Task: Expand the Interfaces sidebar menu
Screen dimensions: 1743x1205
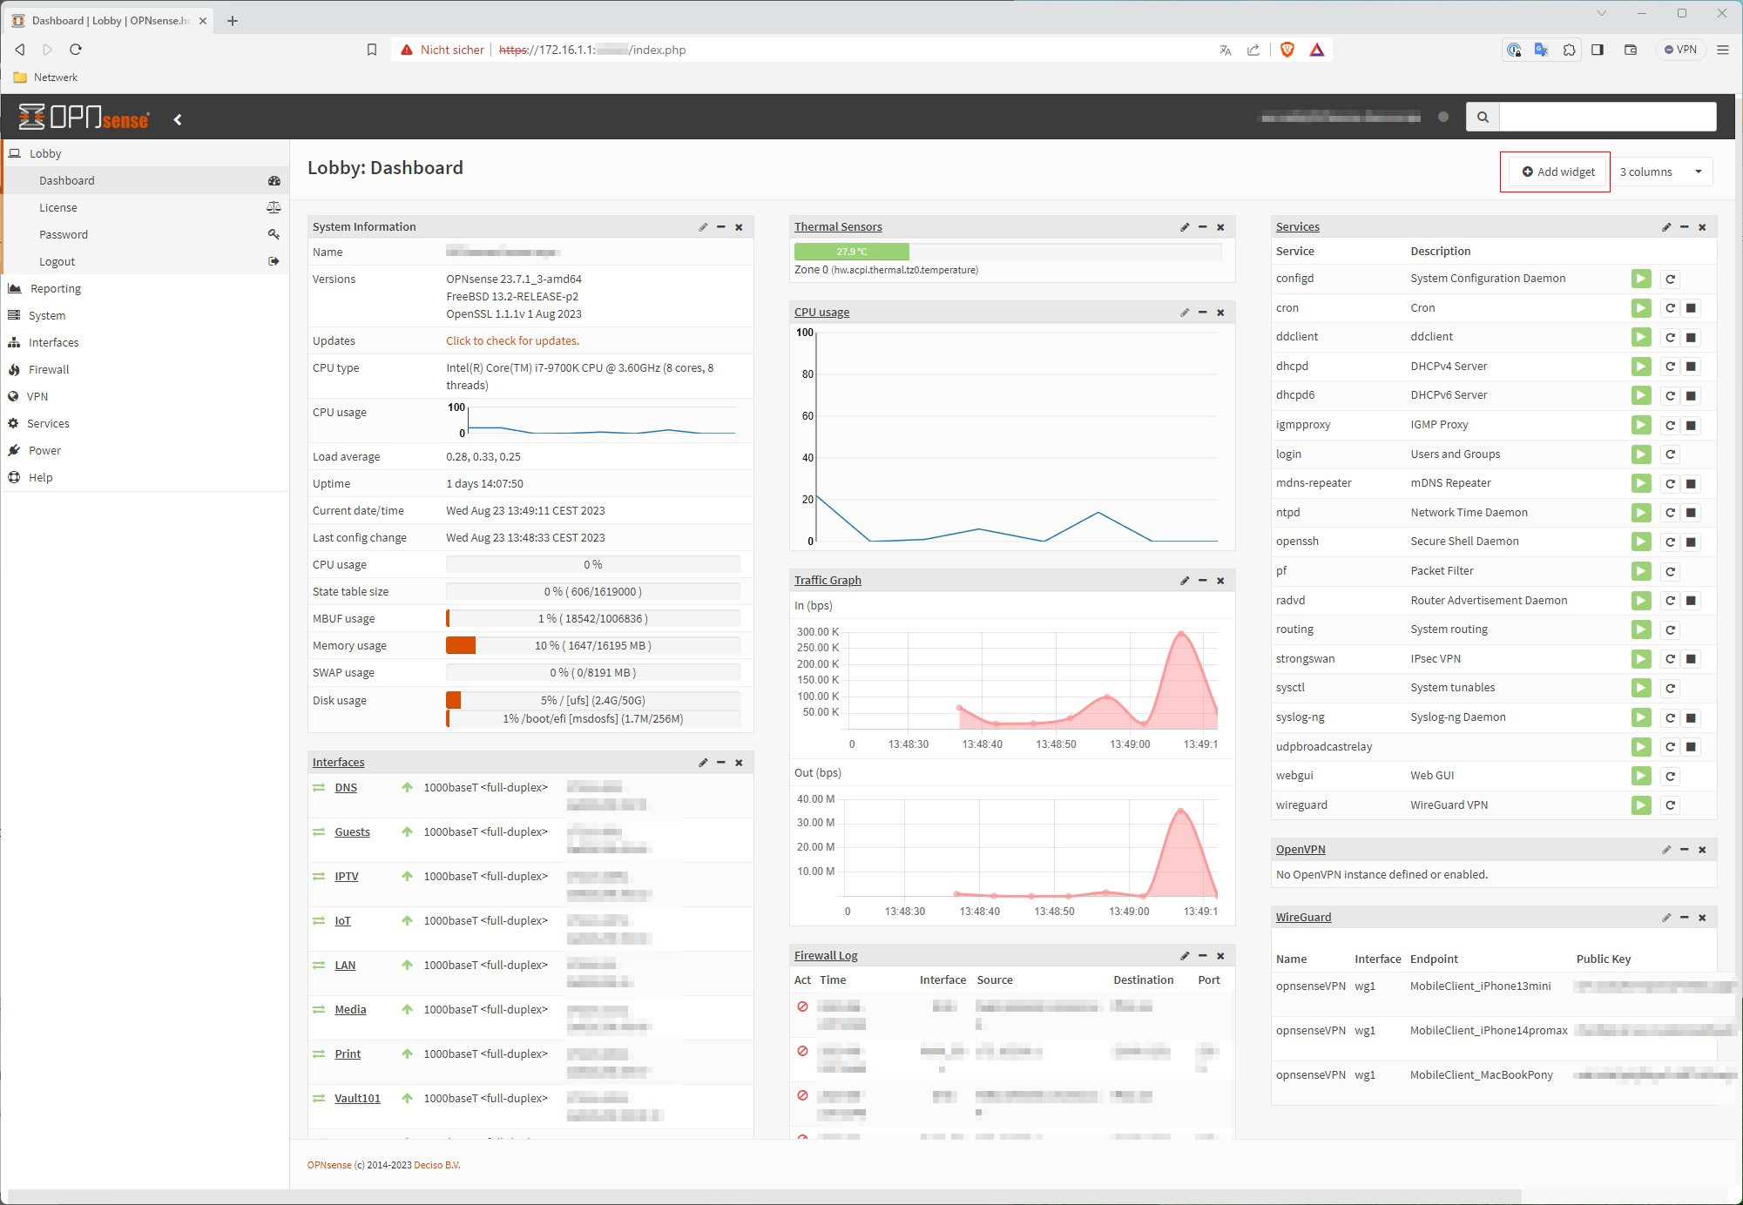Action: click(145, 342)
